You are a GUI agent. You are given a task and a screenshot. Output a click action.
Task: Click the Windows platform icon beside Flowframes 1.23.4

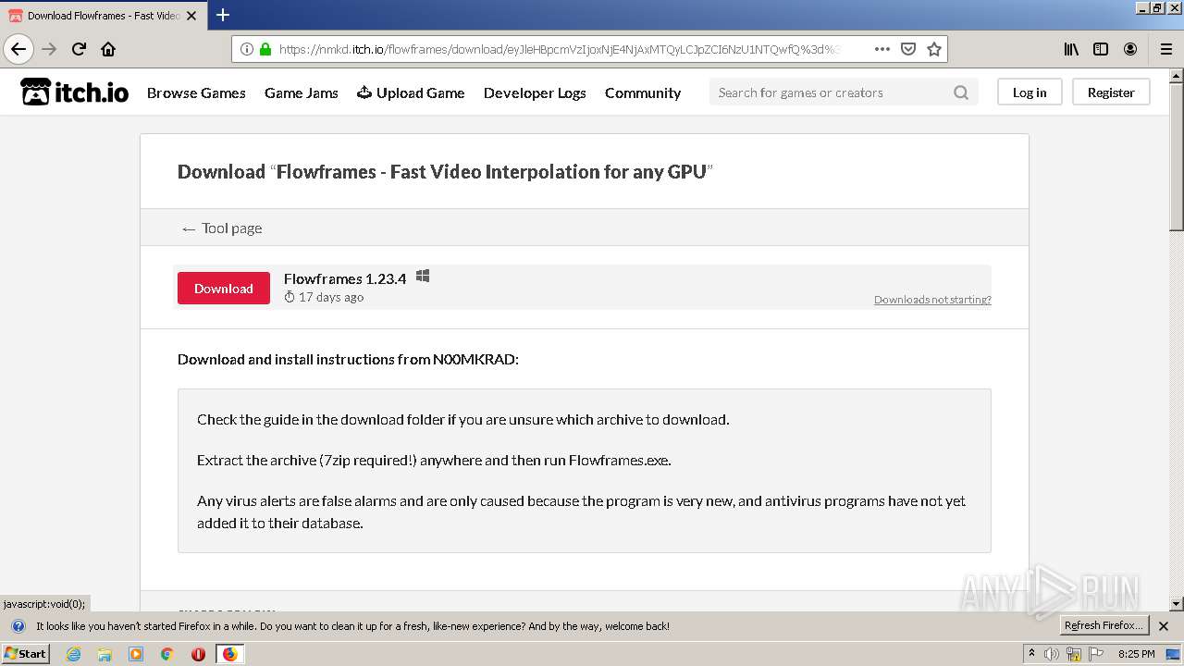click(423, 277)
